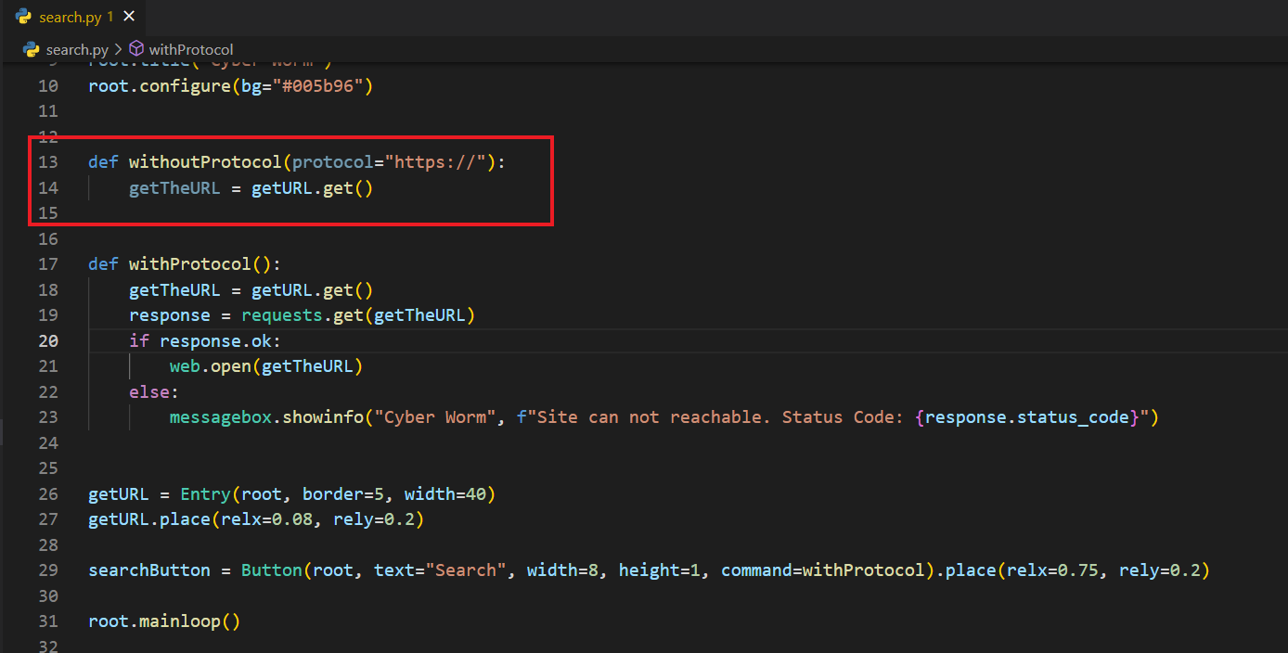Click the problem count badge on the tab

click(x=110, y=17)
